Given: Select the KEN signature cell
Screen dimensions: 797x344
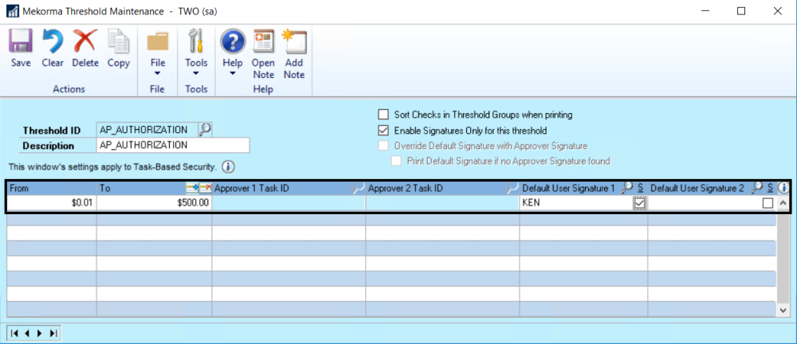Looking at the screenshot, I should [576, 203].
